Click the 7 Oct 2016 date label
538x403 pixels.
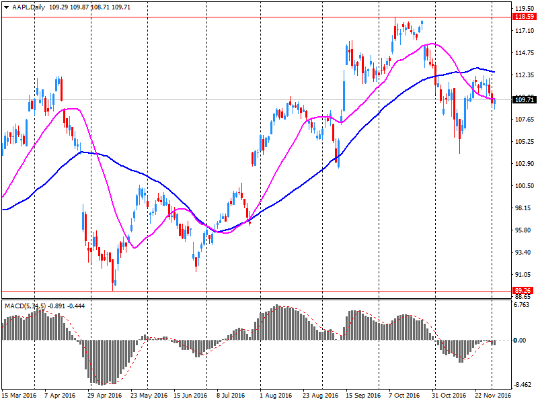pyautogui.click(x=404, y=395)
